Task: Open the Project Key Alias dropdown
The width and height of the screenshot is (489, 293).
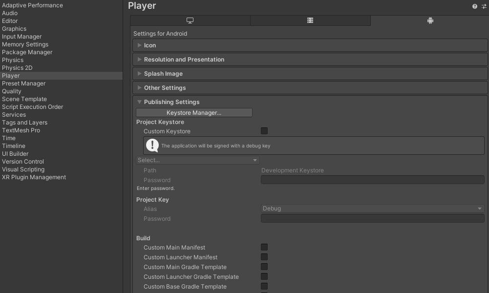Action: click(x=372, y=209)
